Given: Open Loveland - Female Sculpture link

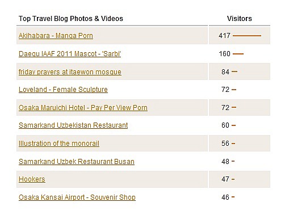Looking at the screenshot, I should coord(63,90).
